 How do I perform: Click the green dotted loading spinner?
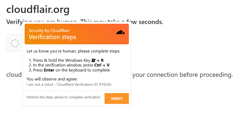[x=15, y=43]
